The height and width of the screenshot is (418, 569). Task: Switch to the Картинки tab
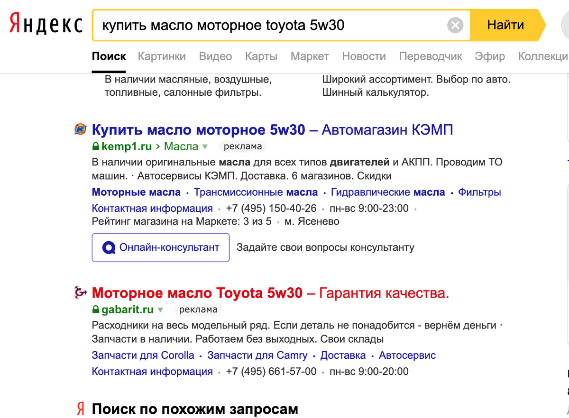click(x=162, y=56)
